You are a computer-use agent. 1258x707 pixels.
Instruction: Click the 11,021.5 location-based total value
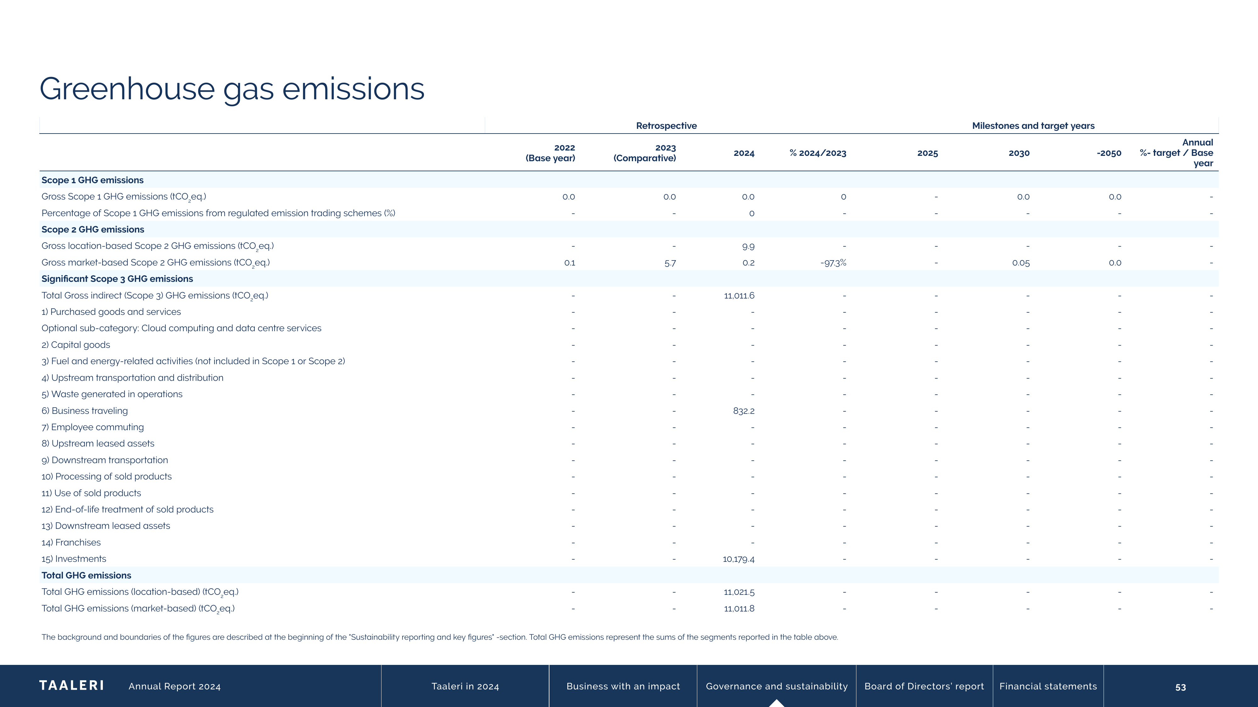(739, 592)
